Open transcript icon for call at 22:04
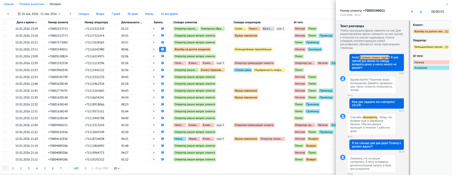 coord(163,125)
